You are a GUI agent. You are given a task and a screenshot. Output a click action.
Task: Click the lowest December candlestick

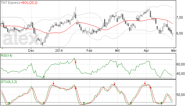tap(42, 44)
